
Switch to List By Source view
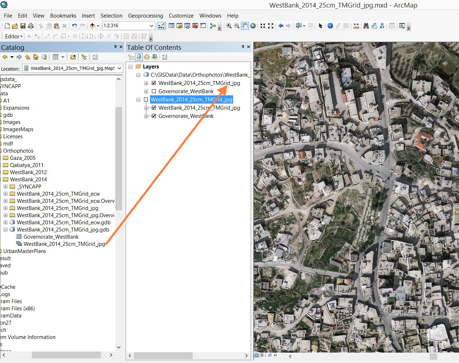(x=139, y=57)
